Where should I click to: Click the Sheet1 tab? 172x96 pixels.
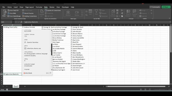[x=16, y=86]
